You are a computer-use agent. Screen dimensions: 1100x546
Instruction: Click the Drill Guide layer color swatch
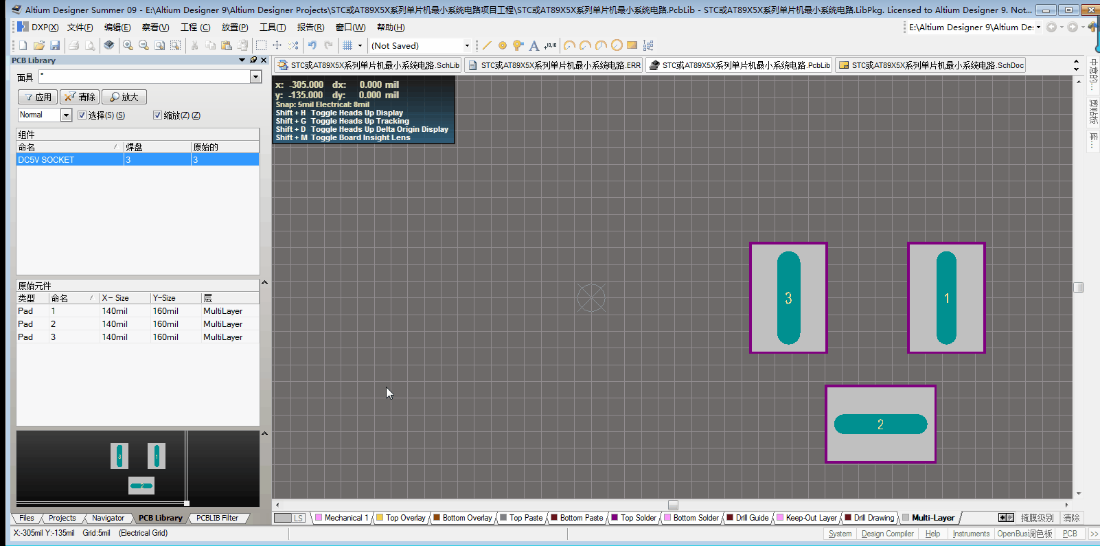(730, 518)
